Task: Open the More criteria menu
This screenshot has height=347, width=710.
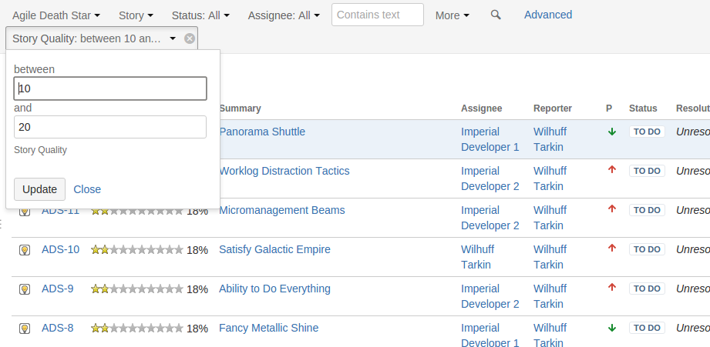Action: 453,15
